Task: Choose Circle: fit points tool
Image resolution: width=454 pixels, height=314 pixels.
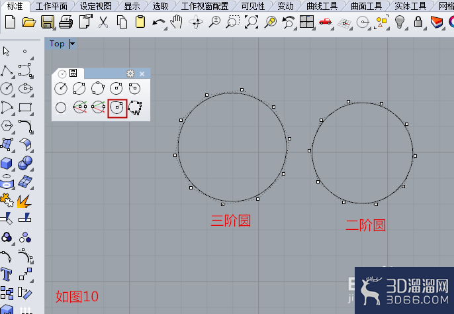Action: pyautogui.click(x=135, y=107)
